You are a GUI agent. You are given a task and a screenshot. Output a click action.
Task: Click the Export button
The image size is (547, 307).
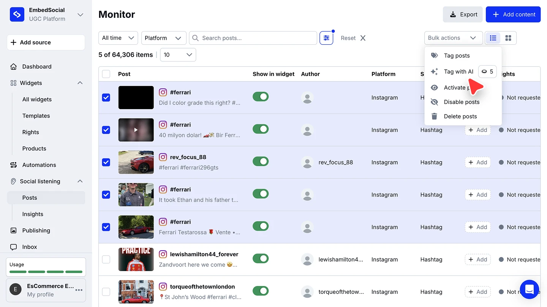pyautogui.click(x=463, y=14)
